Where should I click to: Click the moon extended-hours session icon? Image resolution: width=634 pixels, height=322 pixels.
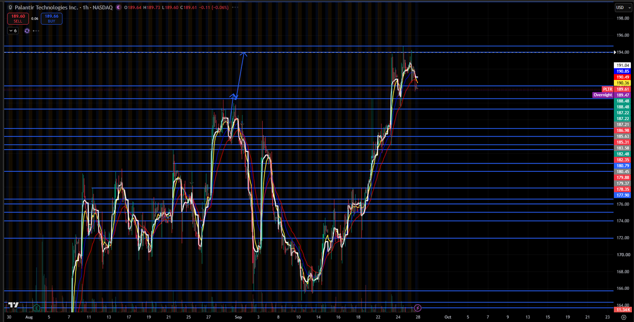pyautogui.click(x=118, y=7)
